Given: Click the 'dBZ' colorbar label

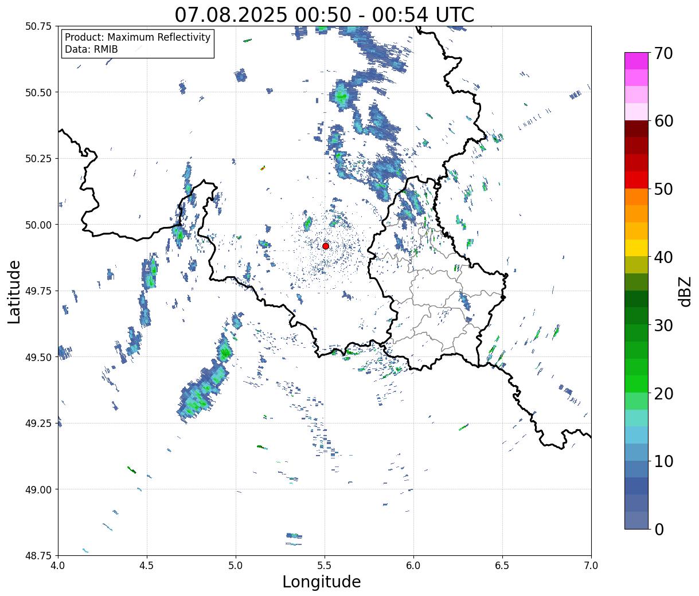Looking at the screenshot, I should (685, 291).
